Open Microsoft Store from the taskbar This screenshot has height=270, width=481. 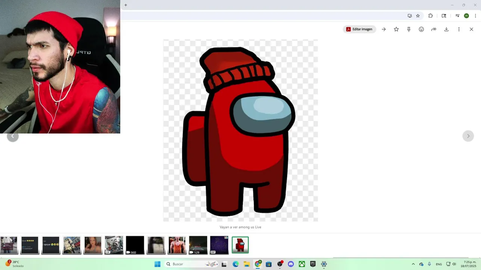[269, 264]
